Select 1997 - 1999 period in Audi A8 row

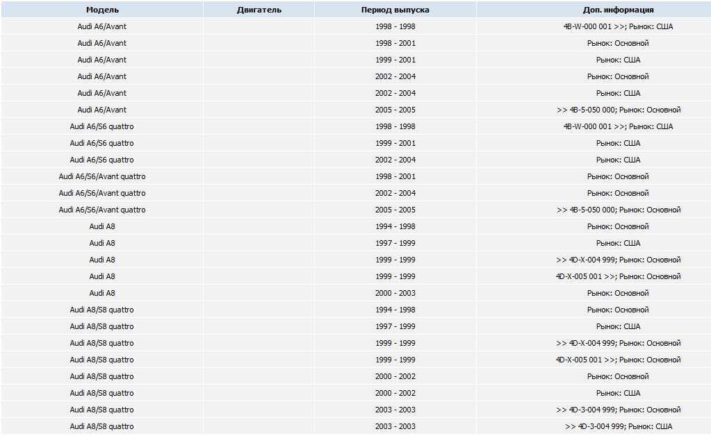pos(395,243)
